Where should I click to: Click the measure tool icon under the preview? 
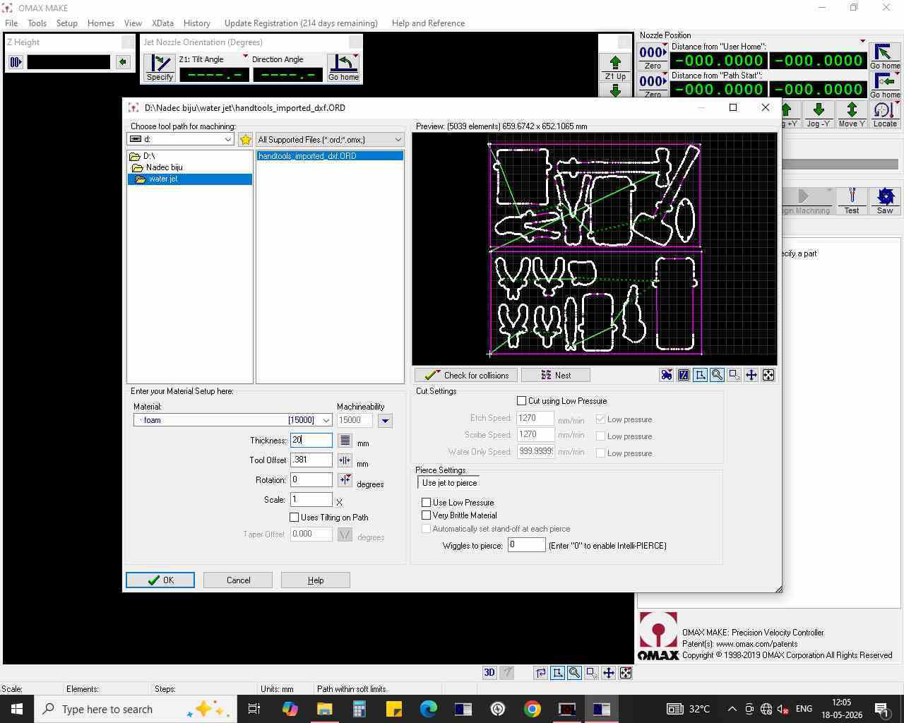click(701, 375)
